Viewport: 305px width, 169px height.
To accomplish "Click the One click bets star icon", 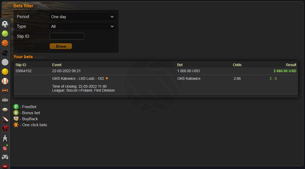I will 16,125.
